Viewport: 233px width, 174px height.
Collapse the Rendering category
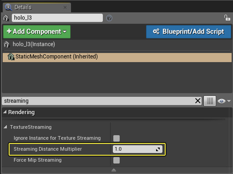coord(5,112)
